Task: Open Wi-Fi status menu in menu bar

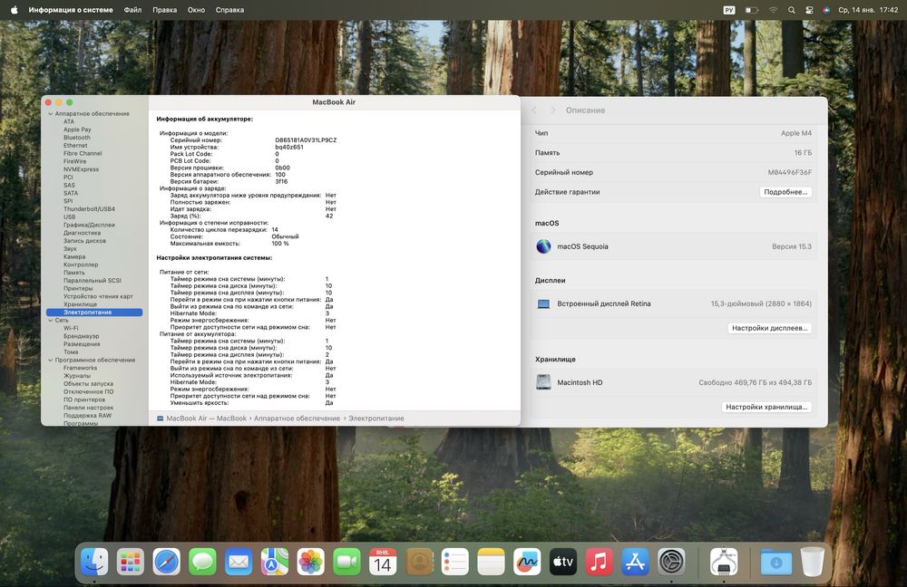Action: pyautogui.click(x=774, y=10)
